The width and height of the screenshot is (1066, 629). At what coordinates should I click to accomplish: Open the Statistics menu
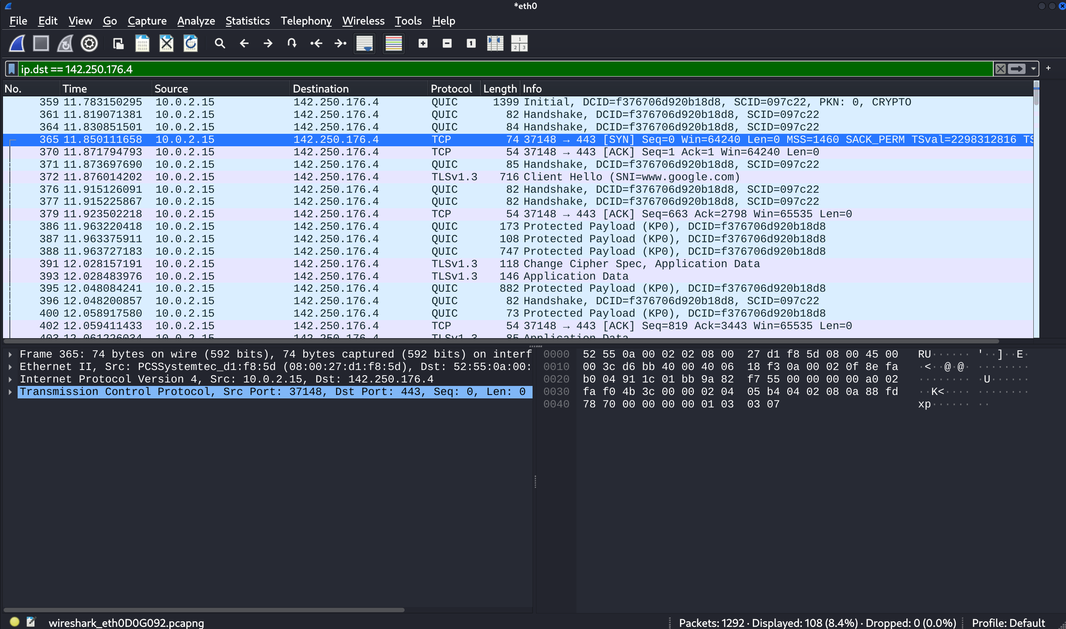coord(247,21)
